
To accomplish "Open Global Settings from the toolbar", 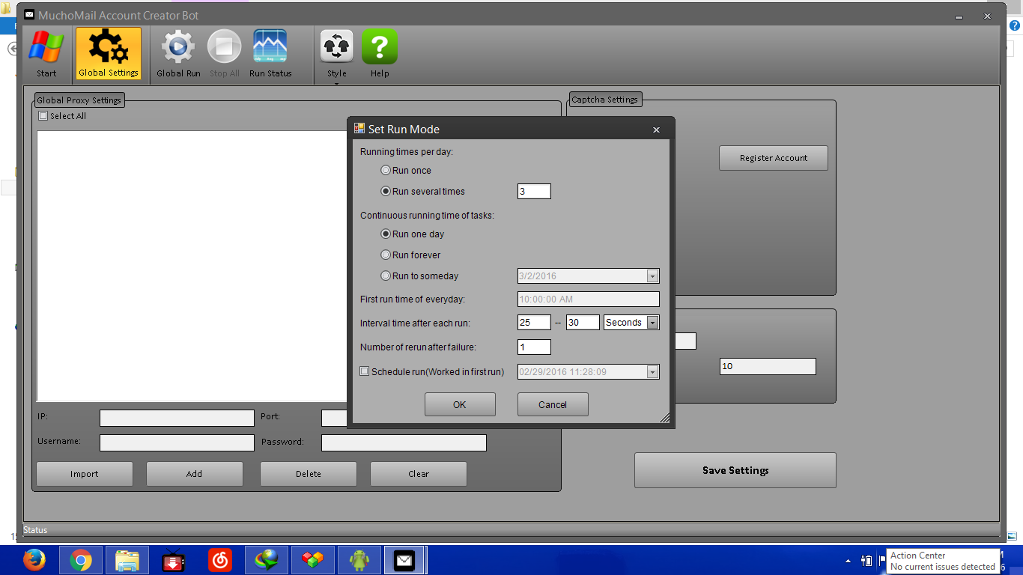I will click(x=109, y=52).
